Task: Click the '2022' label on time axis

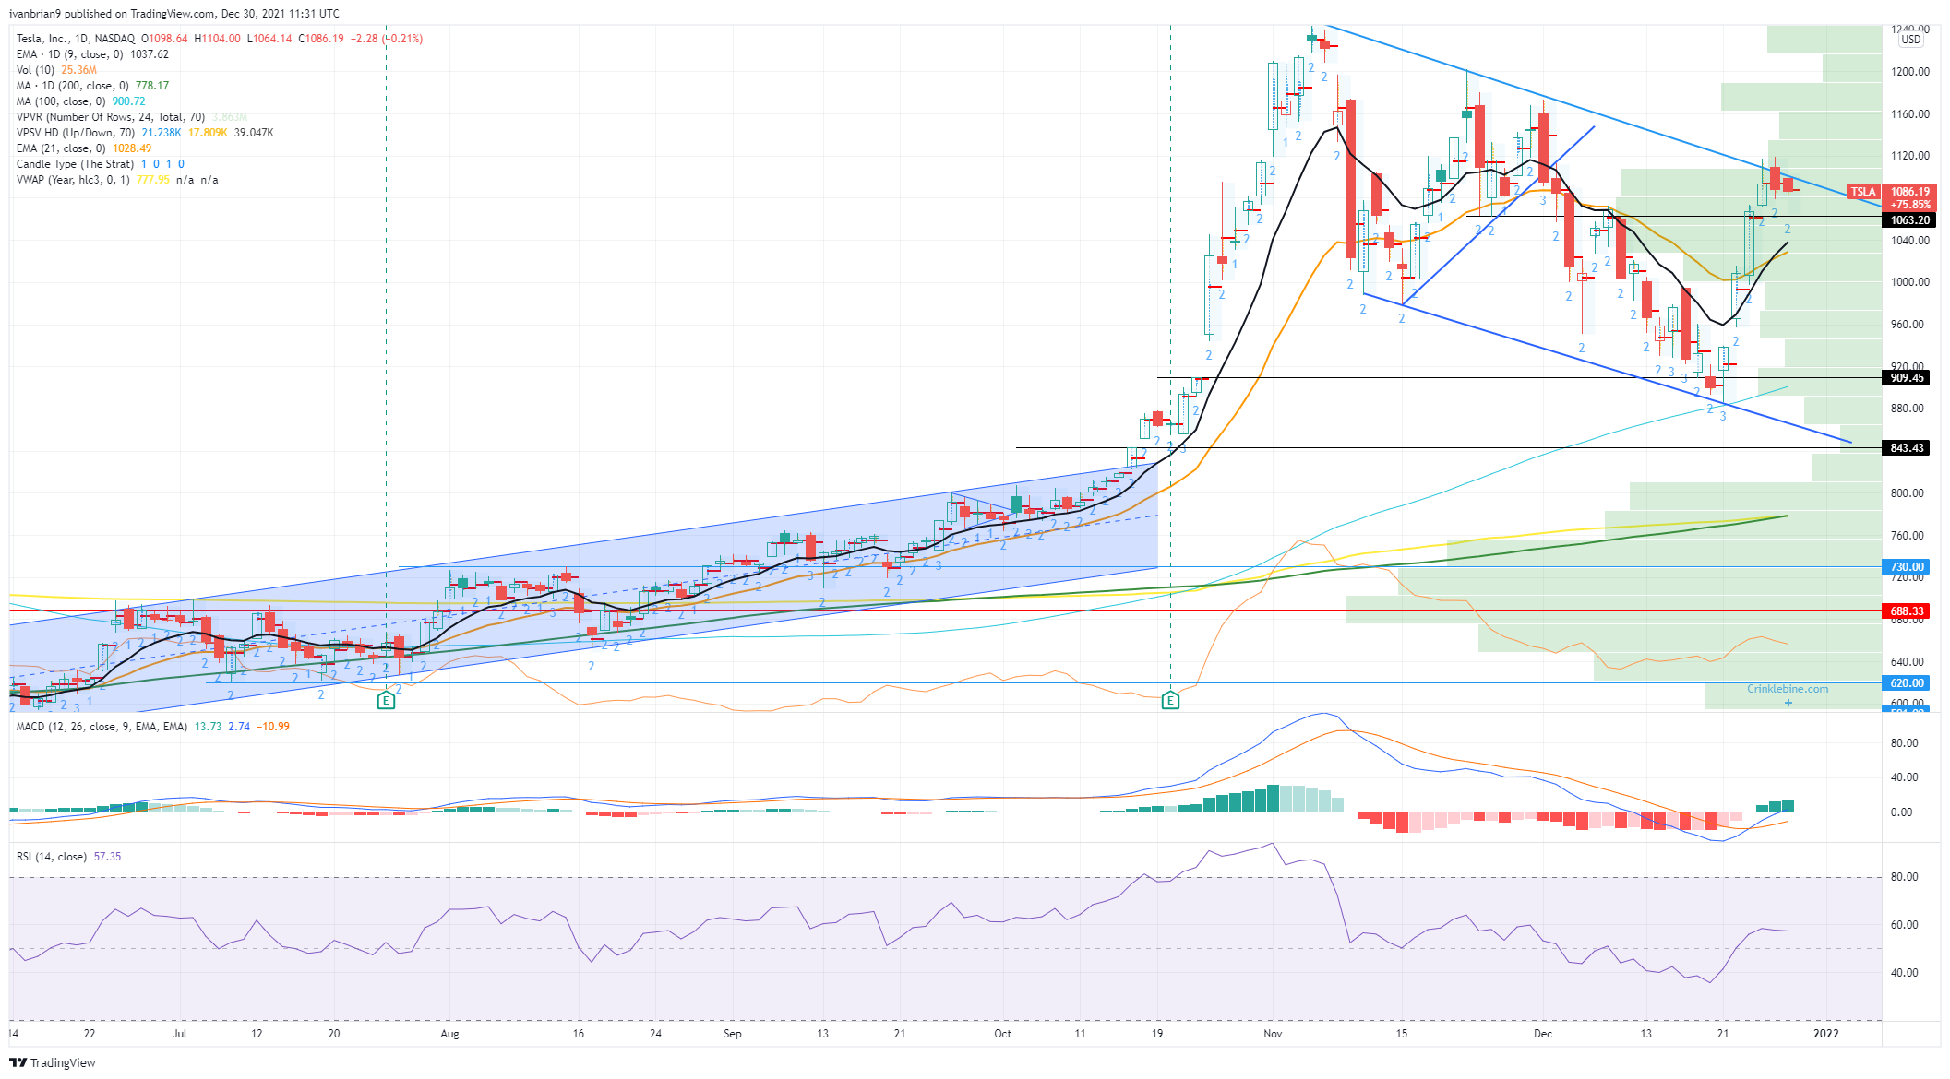Action: (x=1825, y=1034)
